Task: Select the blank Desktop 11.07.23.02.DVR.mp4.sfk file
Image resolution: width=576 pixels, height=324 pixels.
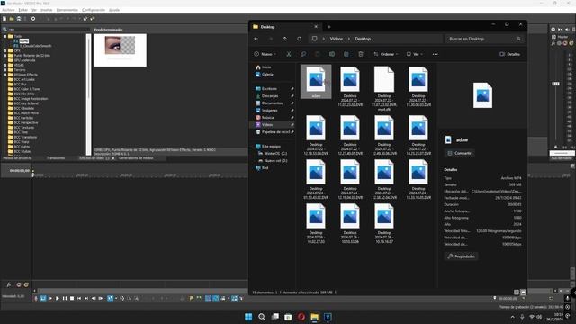Action: (x=384, y=88)
